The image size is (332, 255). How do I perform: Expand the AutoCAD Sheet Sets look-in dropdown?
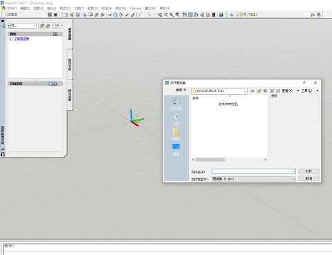click(245, 91)
